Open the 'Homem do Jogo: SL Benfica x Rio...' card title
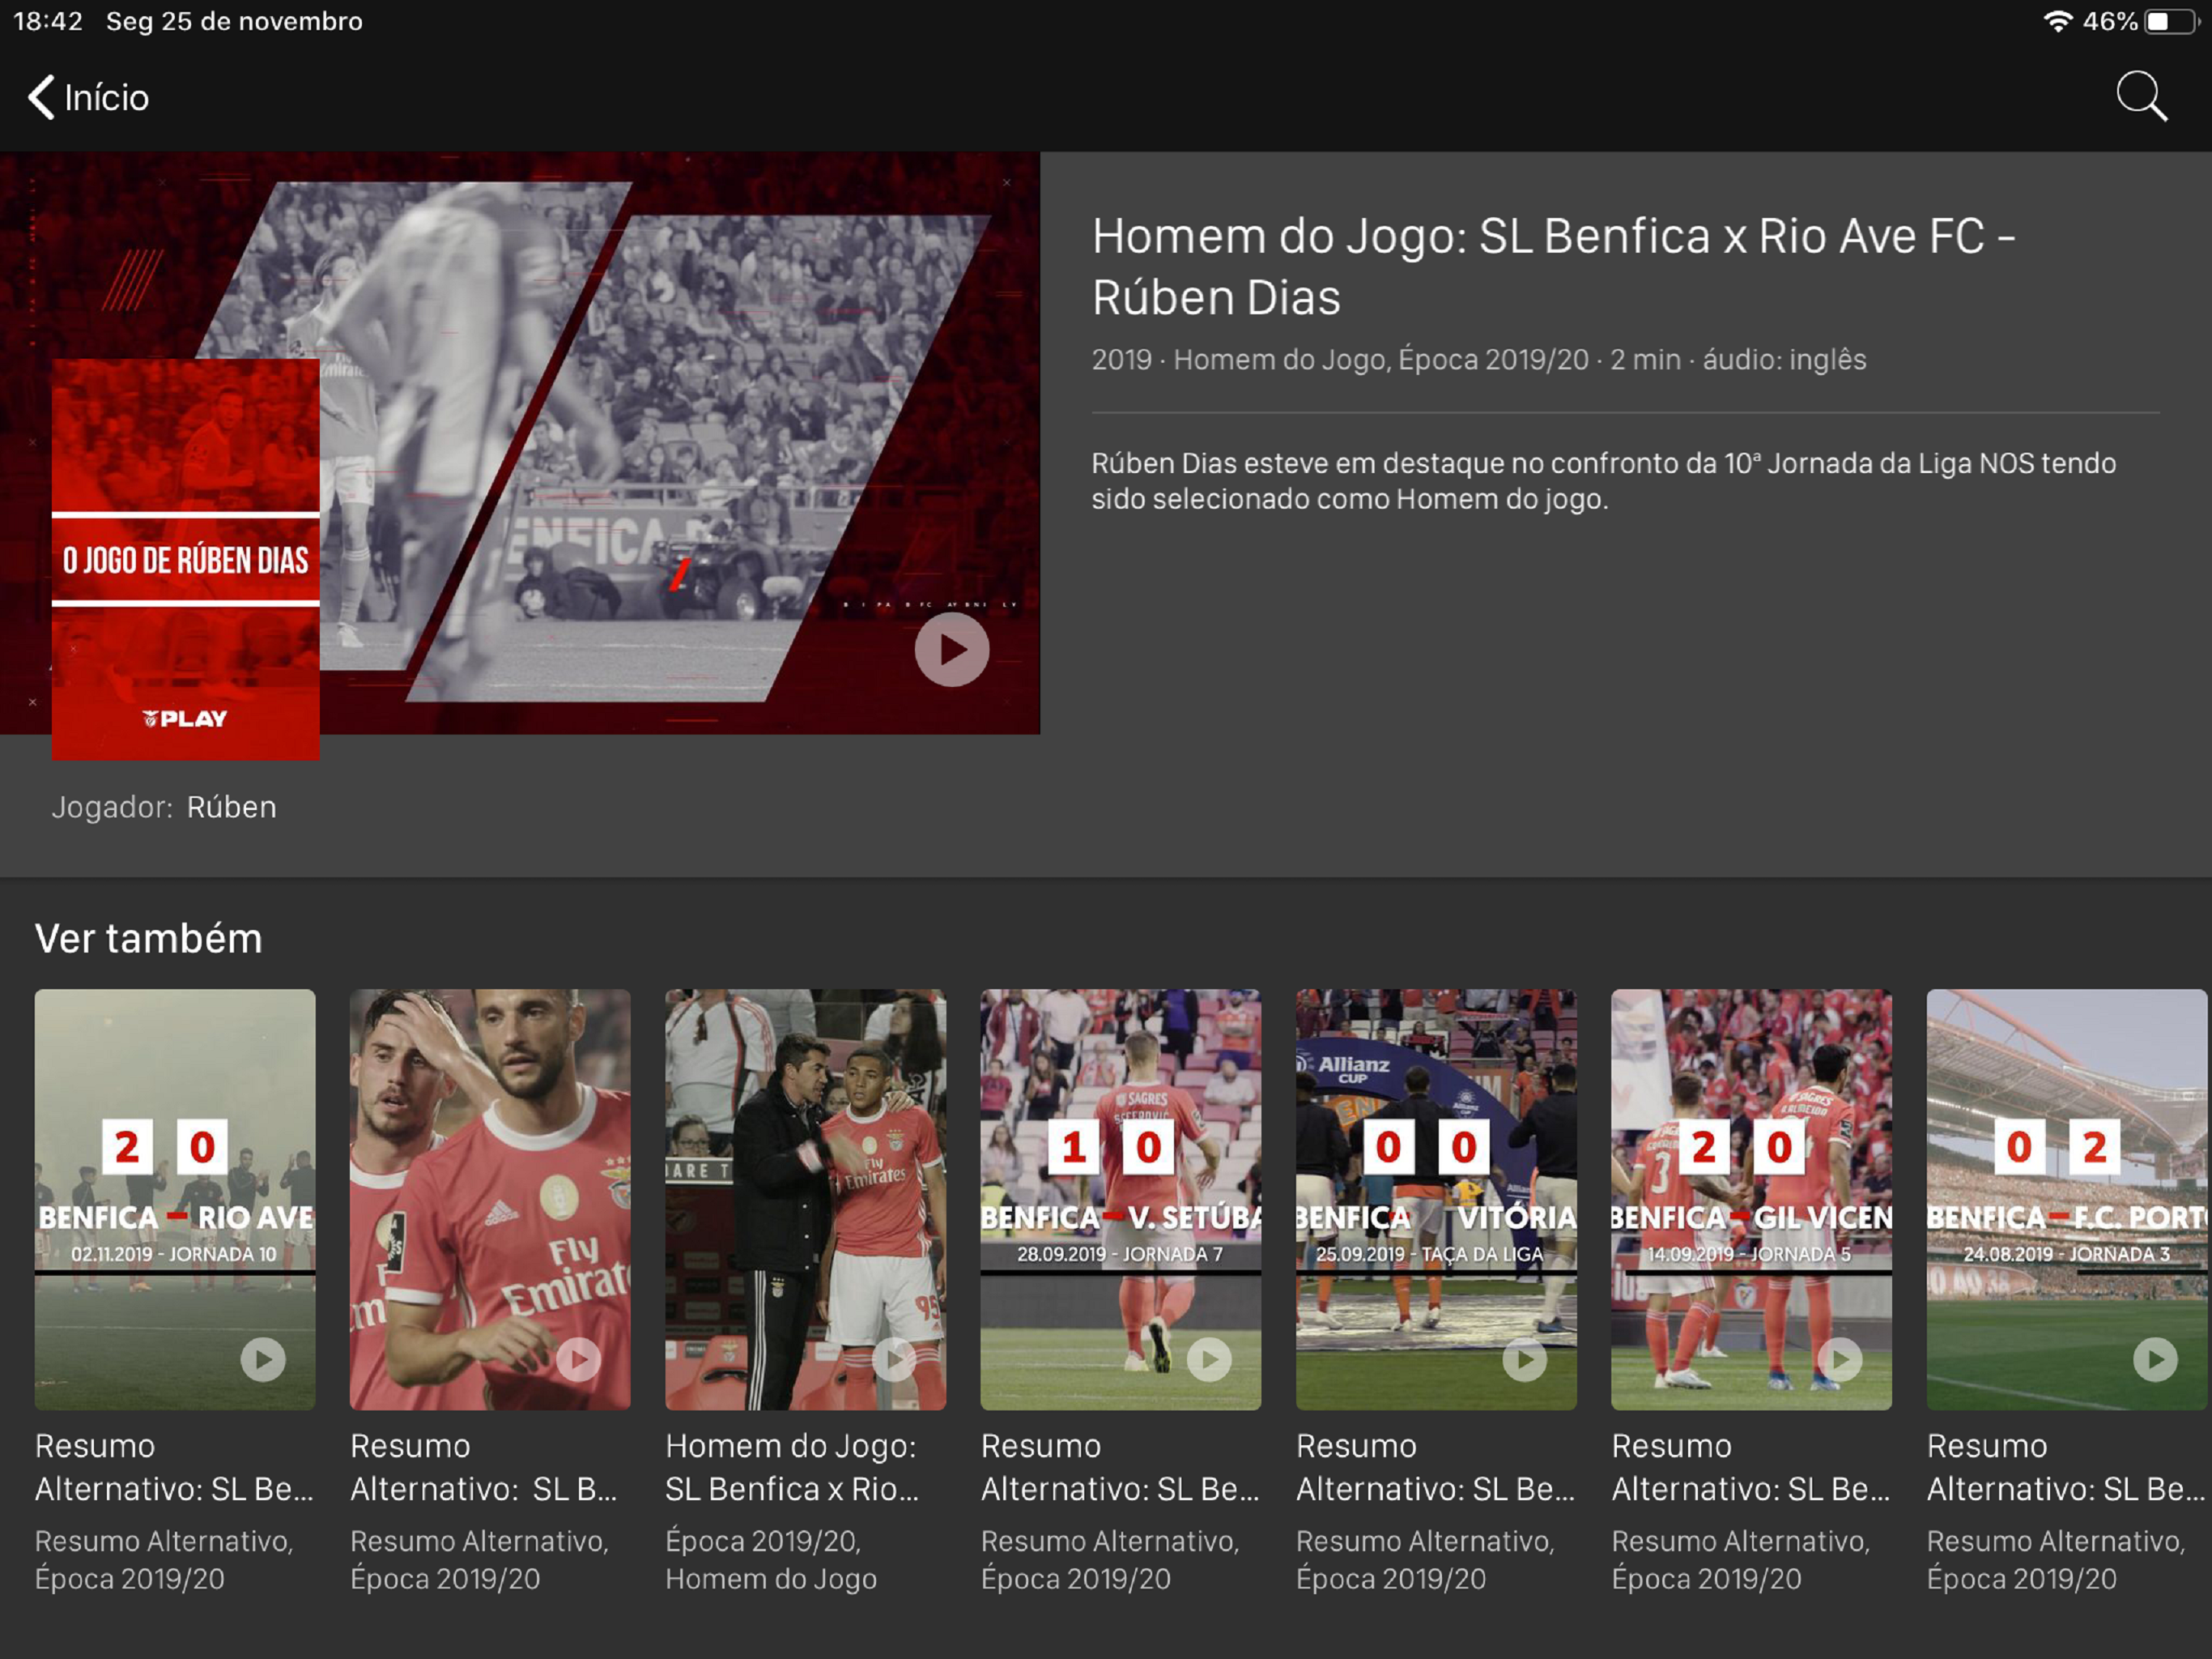This screenshot has width=2212, height=1659. pyautogui.click(x=791, y=1467)
